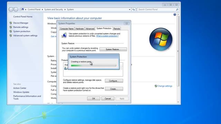This screenshot has width=221, height=124.
Task: Click the Change settings link
Action: [x=165, y=86]
